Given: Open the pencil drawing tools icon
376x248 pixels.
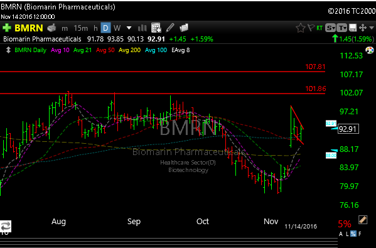Looking at the screenshot, I should (x=170, y=28).
